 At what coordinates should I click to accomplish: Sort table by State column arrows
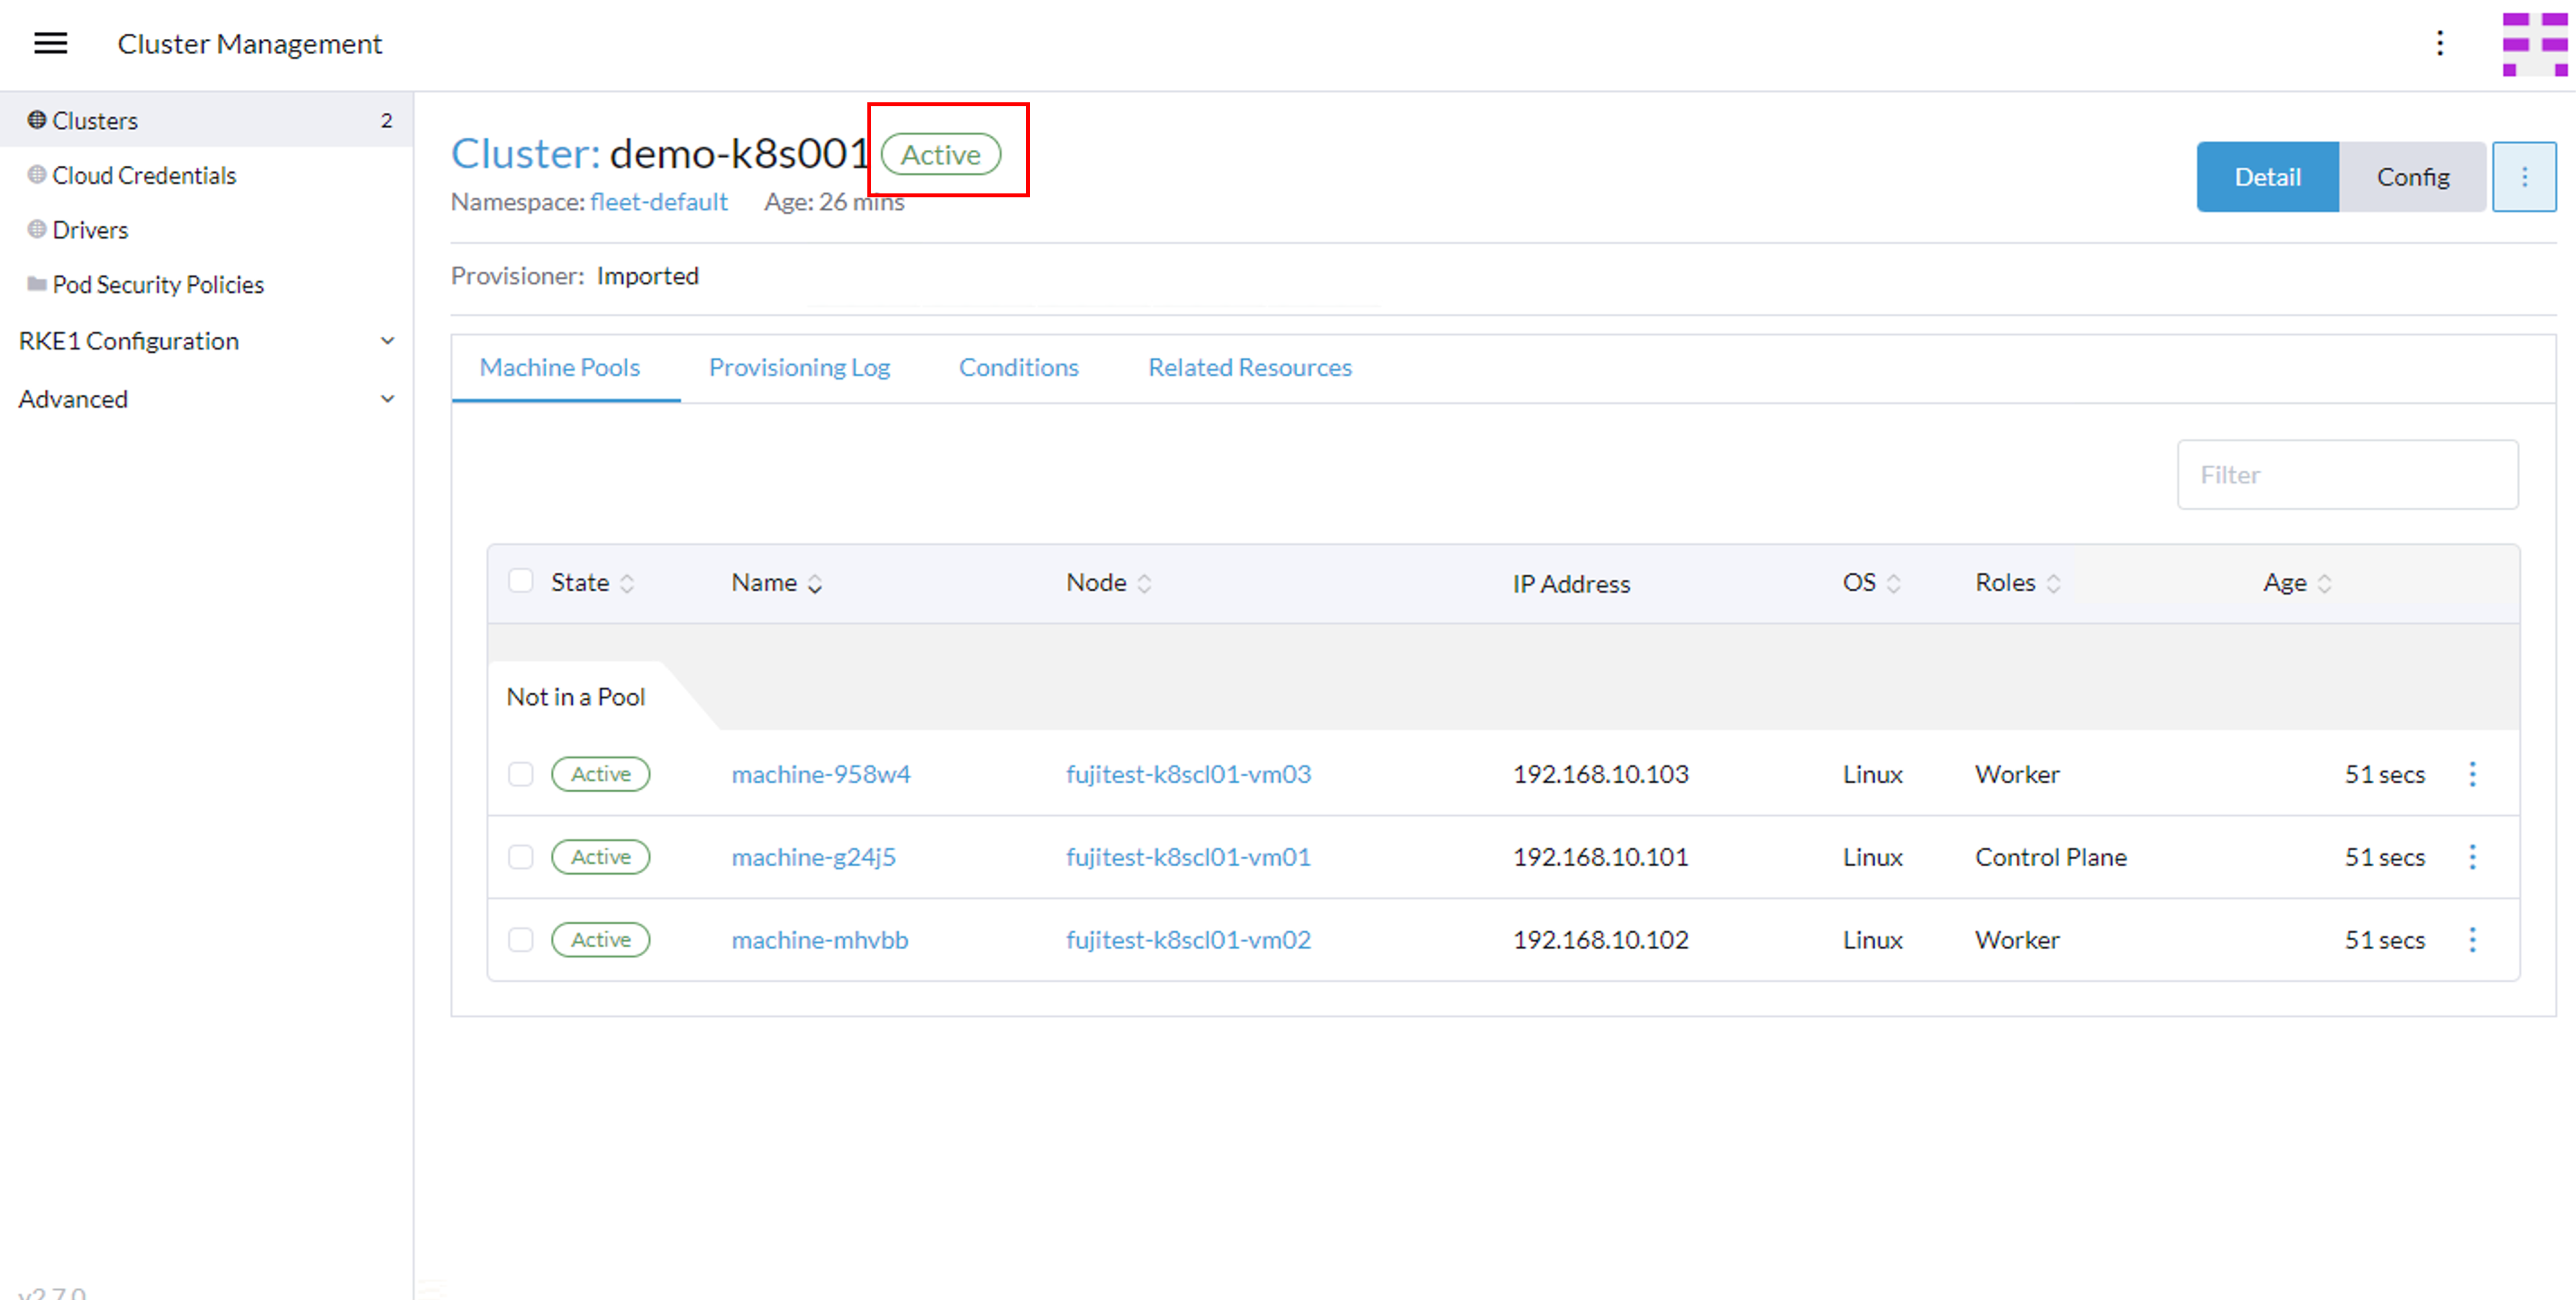tap(627, 584)
